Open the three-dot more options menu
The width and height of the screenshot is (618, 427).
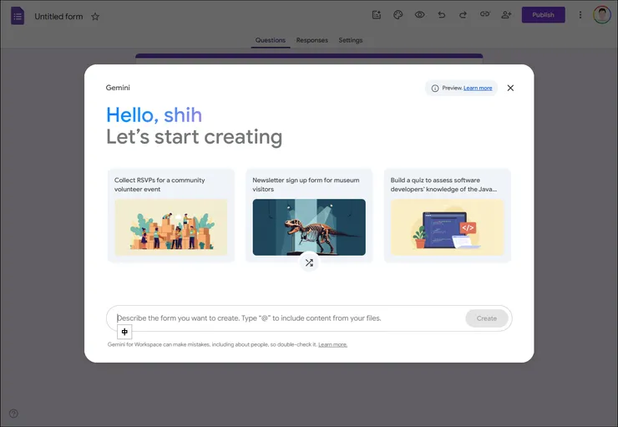pyautogui.click(x=580, y=15)
